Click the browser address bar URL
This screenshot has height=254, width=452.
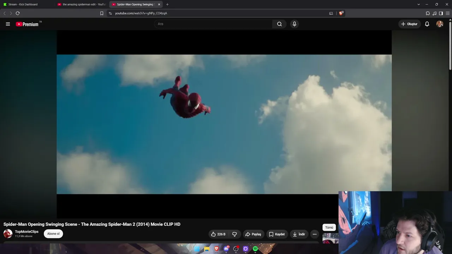(x=141, y=13)
